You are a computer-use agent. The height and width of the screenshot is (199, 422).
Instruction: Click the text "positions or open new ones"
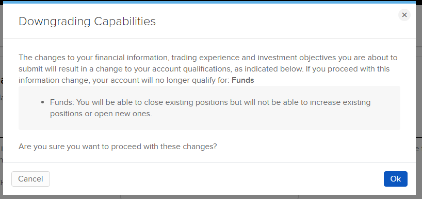tap(101, 114)
